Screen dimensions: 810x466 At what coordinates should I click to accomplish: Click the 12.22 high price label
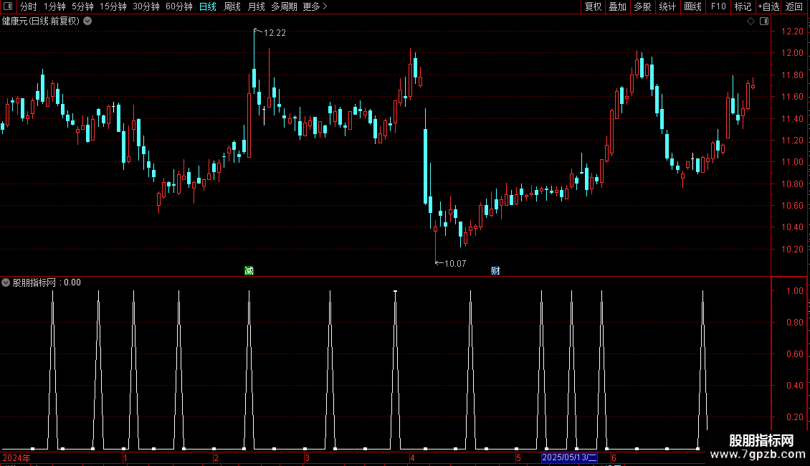[x=275, y=33]
